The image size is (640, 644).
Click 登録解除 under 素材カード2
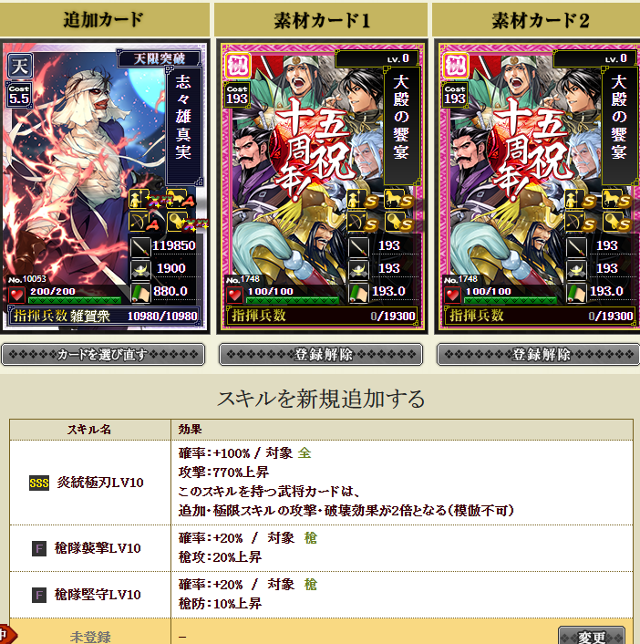click(538, 355)
